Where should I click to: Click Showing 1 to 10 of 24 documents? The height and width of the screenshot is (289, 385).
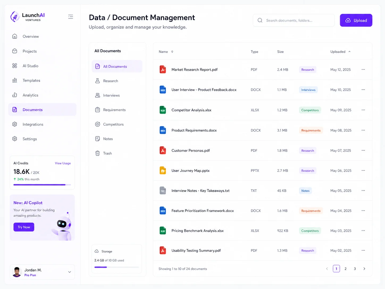(x=183, y=269)
